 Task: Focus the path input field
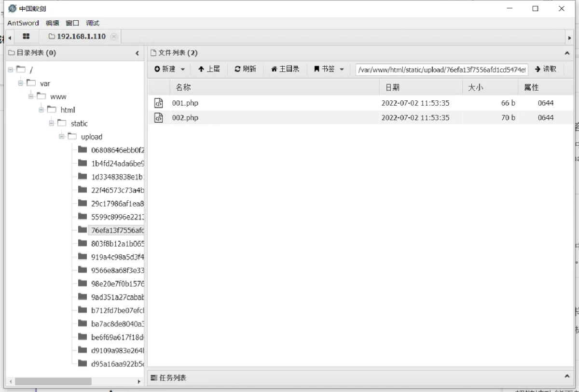coord(442,70)
